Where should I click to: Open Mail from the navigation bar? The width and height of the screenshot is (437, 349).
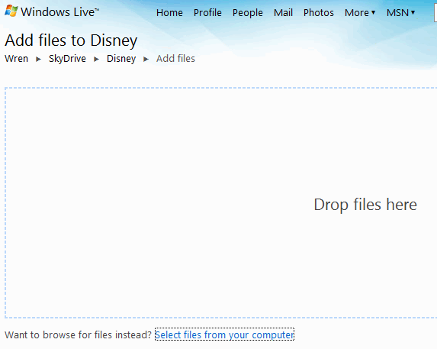283,12
